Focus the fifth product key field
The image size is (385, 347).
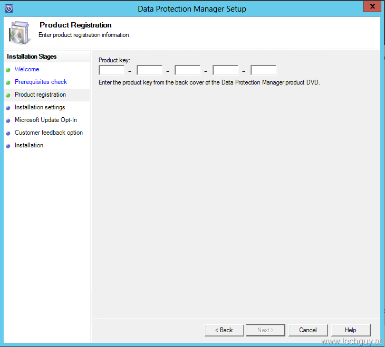[264, 70]
